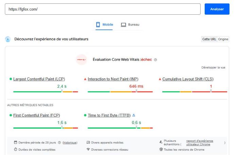Click the calendar icon beside Dernière période
Screen dimensions: 238x155
(16, 142)
